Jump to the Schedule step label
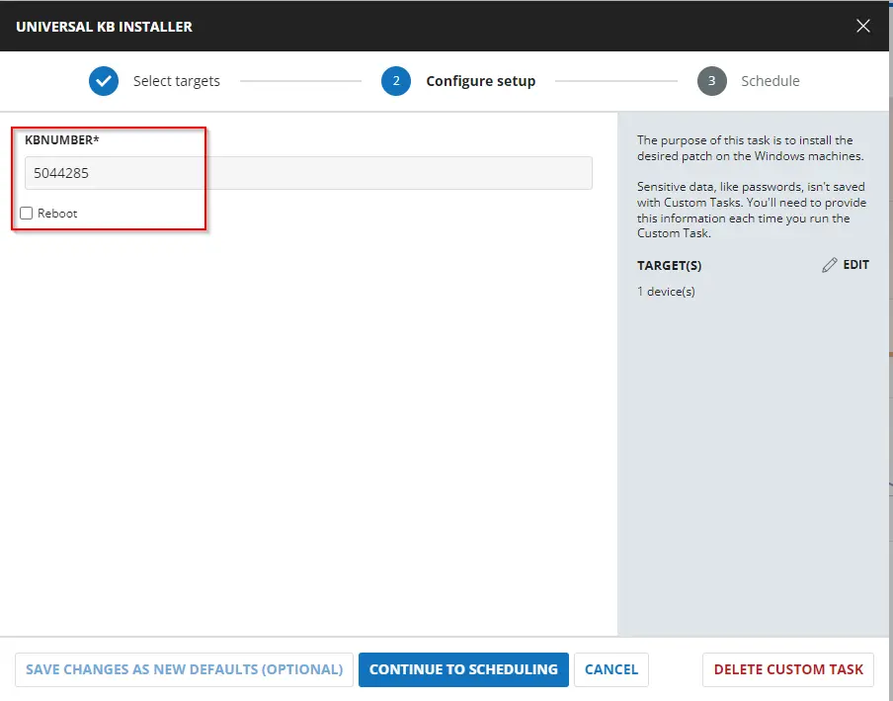893x701 pixels. (770, 81)
